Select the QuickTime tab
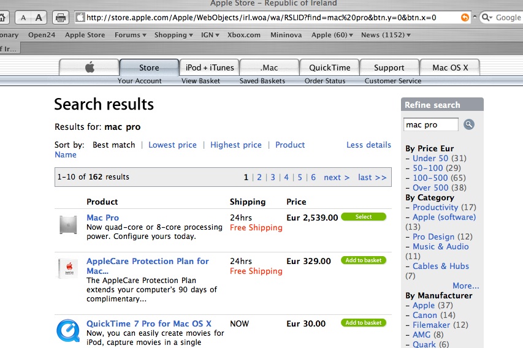This screenshot has width=523, height=348. point(329,67)
